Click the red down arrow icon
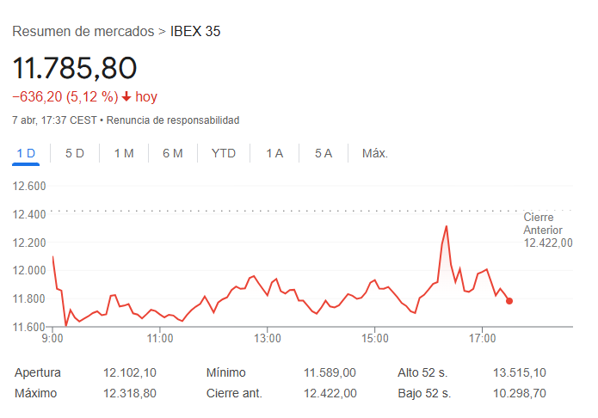This screenshot has height=418, width=598. (x=126, y=97)
